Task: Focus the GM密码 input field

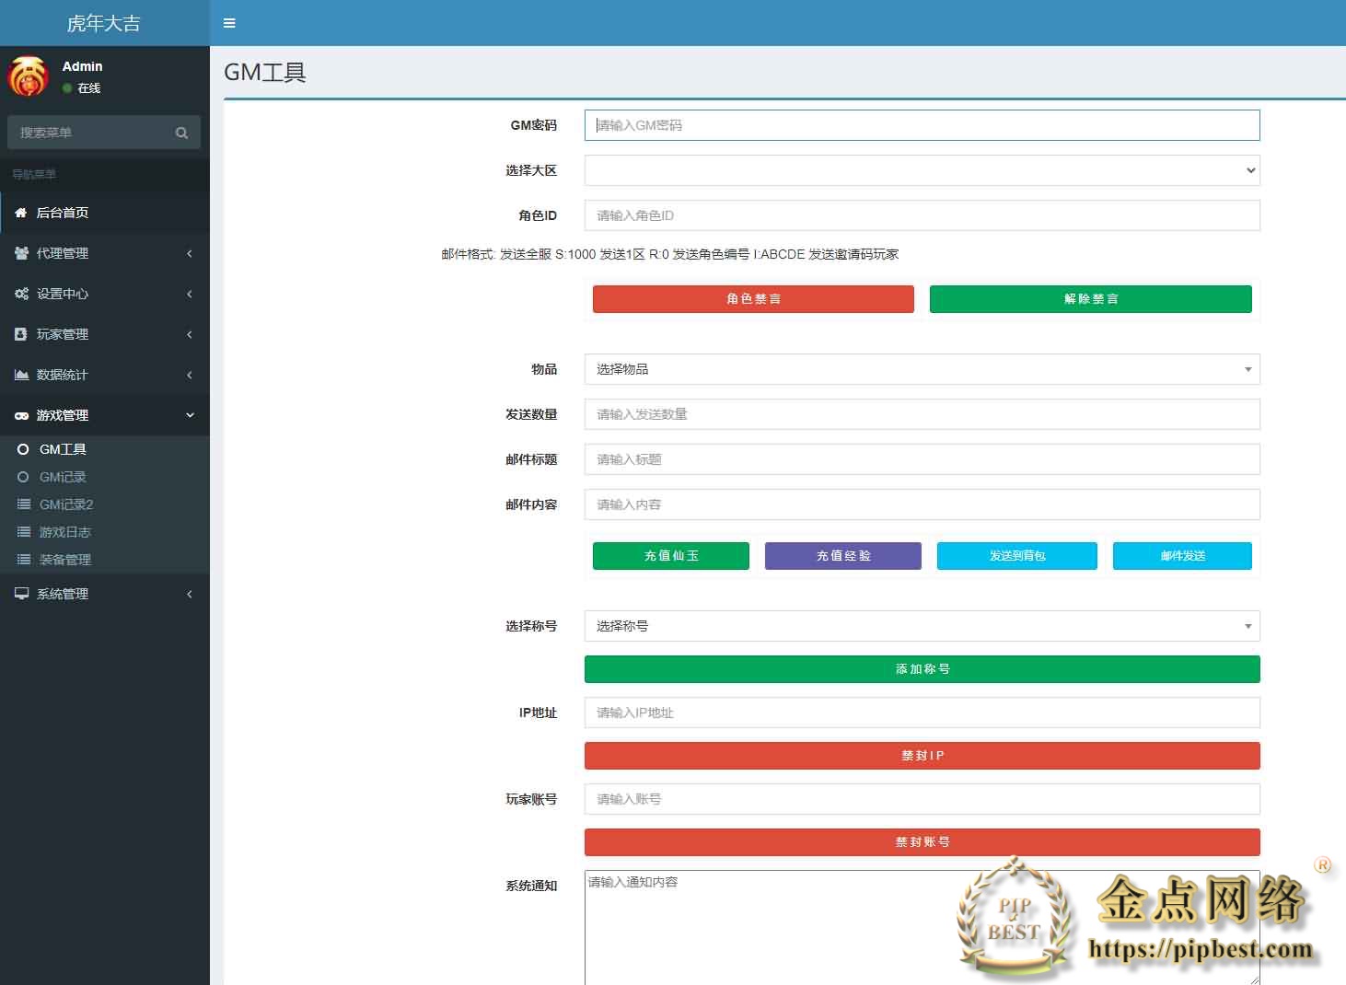Action: coord(922,125)
